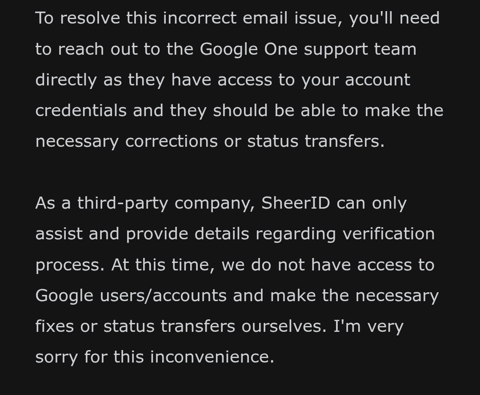Click the phrase "you'll need"

395,19
